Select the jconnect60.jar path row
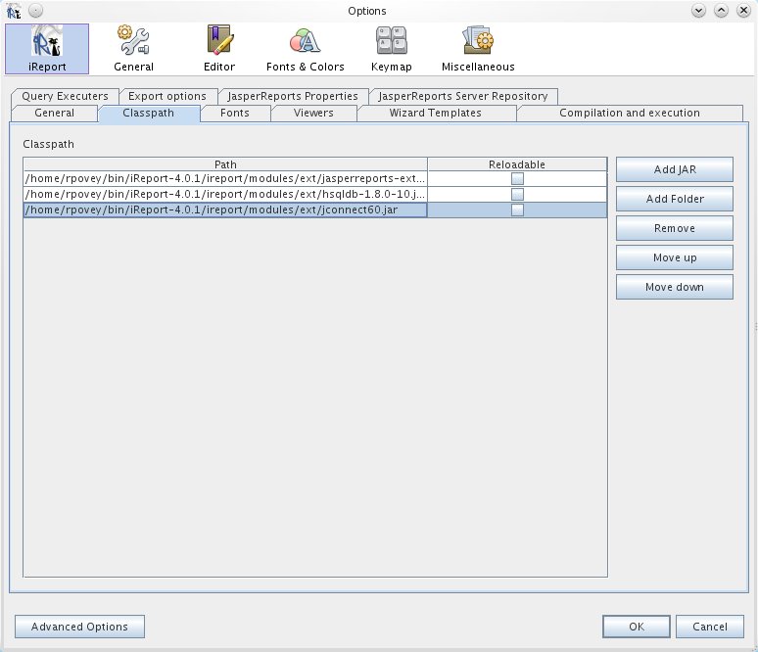This screenshot has width=758, height=652. 225,210
